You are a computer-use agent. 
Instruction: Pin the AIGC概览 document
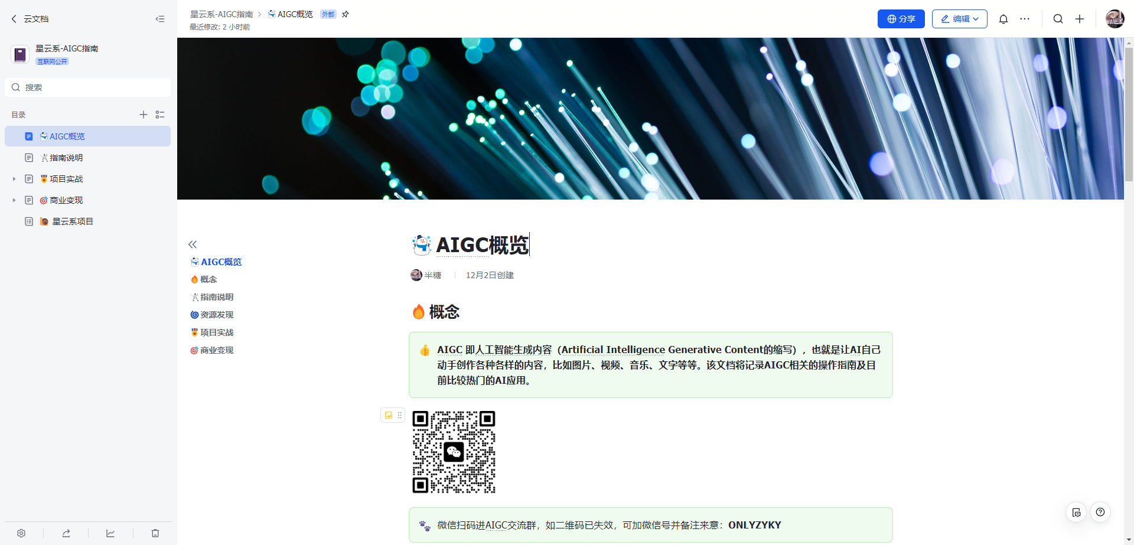[346, 14]
